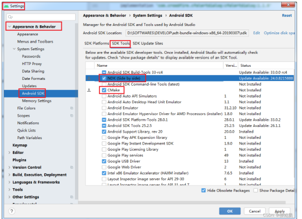Click the Status column header
The height and width of the screenshot is (219, 302).
266,65
